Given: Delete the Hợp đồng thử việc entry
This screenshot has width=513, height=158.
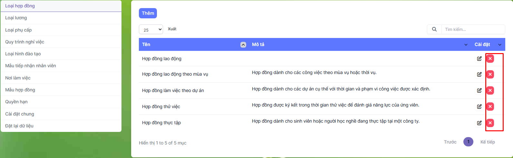Looking at the screenshot, I should (x=490, y=107).
